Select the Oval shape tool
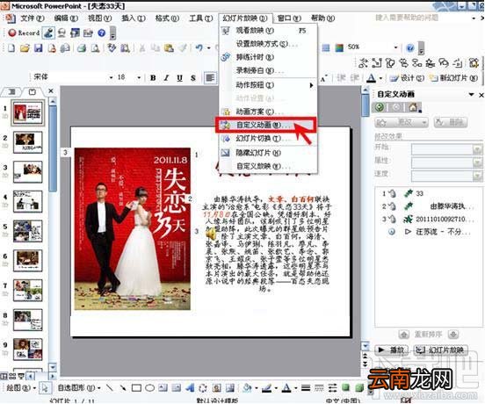The height and width of the screenshot is (404, 485). pos(150,387)
